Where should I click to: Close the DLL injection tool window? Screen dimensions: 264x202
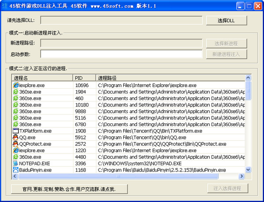[x=258, y=6]
